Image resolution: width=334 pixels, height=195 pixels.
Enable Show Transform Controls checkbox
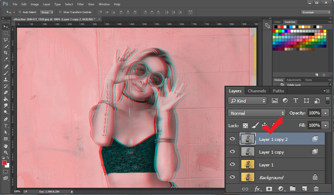tap(60, 12)
